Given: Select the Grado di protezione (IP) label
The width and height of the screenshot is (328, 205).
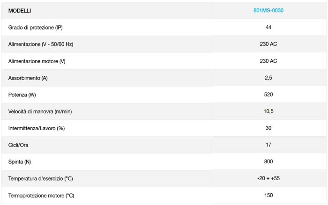Looking at the screenshot, I should click(35, 27).
